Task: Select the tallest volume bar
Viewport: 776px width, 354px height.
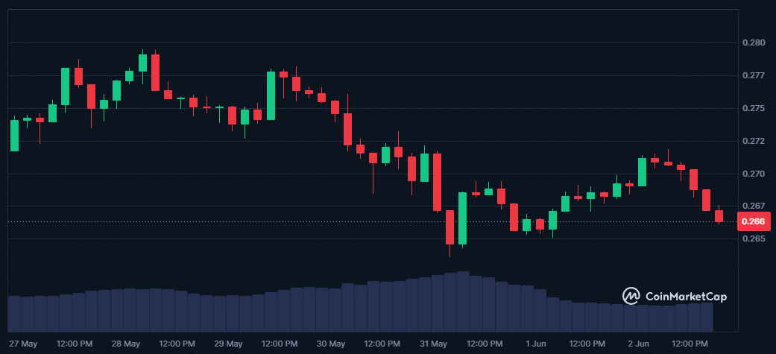Action: point(462,302)
